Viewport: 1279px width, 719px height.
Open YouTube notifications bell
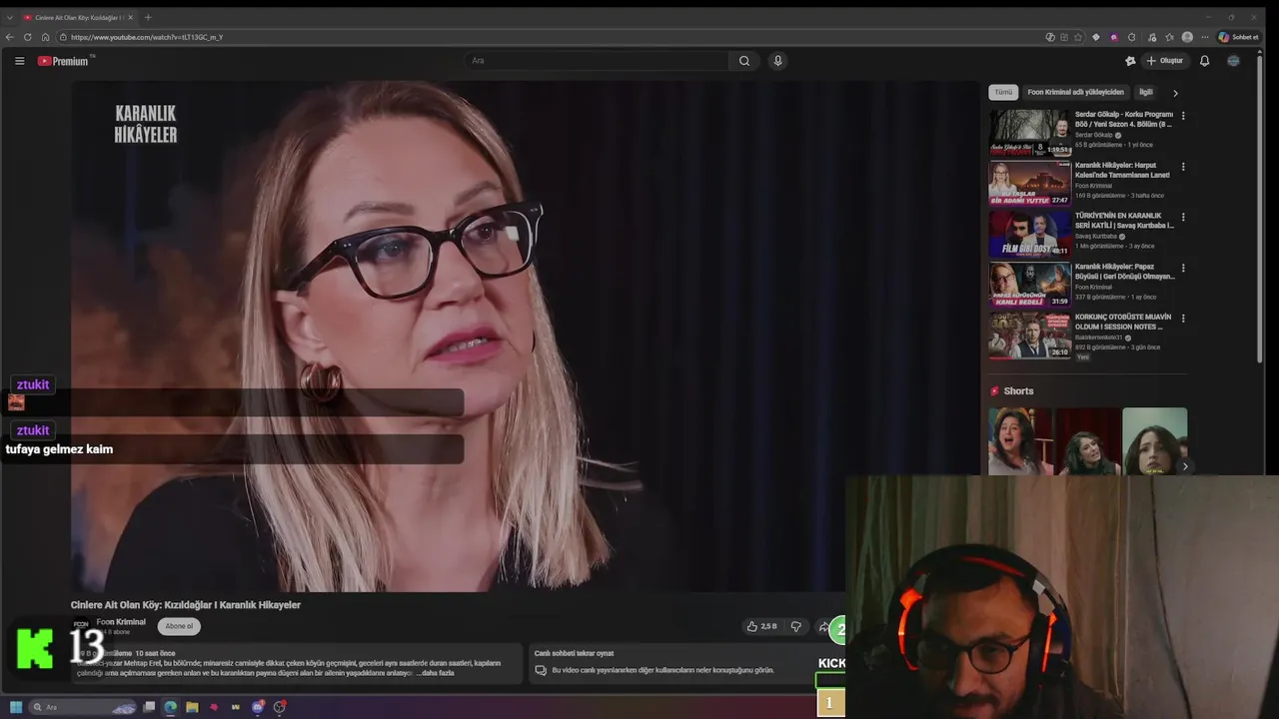(x=1204, y=61)
